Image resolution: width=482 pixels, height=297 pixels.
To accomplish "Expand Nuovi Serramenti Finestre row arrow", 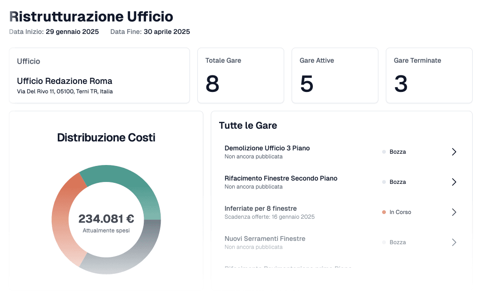I will (x=454, y=242).
